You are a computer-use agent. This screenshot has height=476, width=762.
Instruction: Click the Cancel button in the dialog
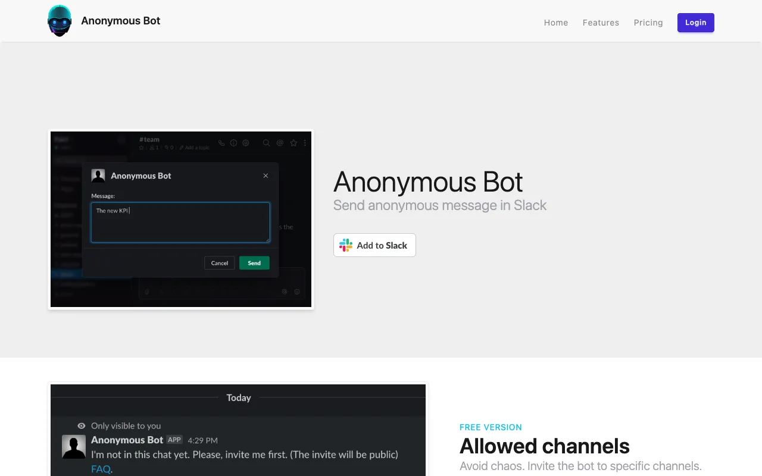point(220,263)
